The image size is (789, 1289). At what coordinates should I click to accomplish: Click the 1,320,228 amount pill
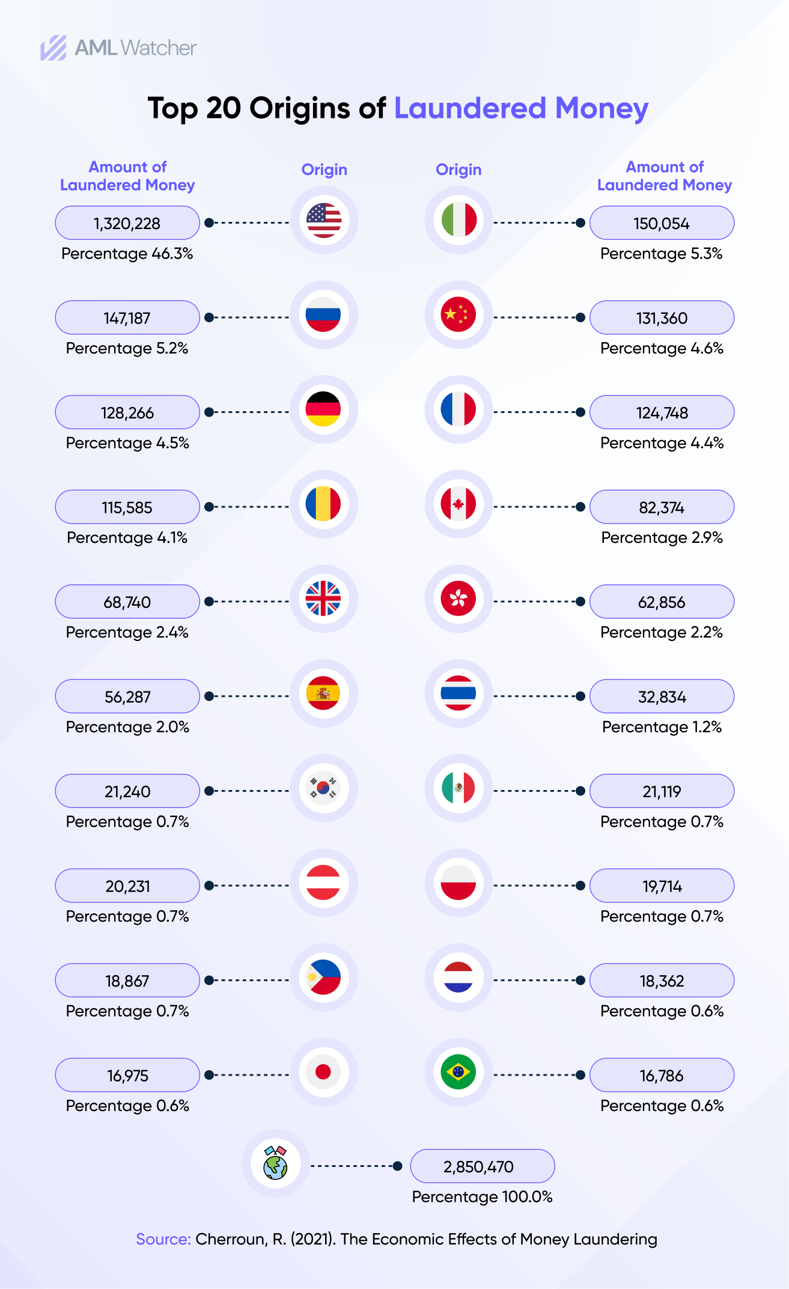coord(127,223)
